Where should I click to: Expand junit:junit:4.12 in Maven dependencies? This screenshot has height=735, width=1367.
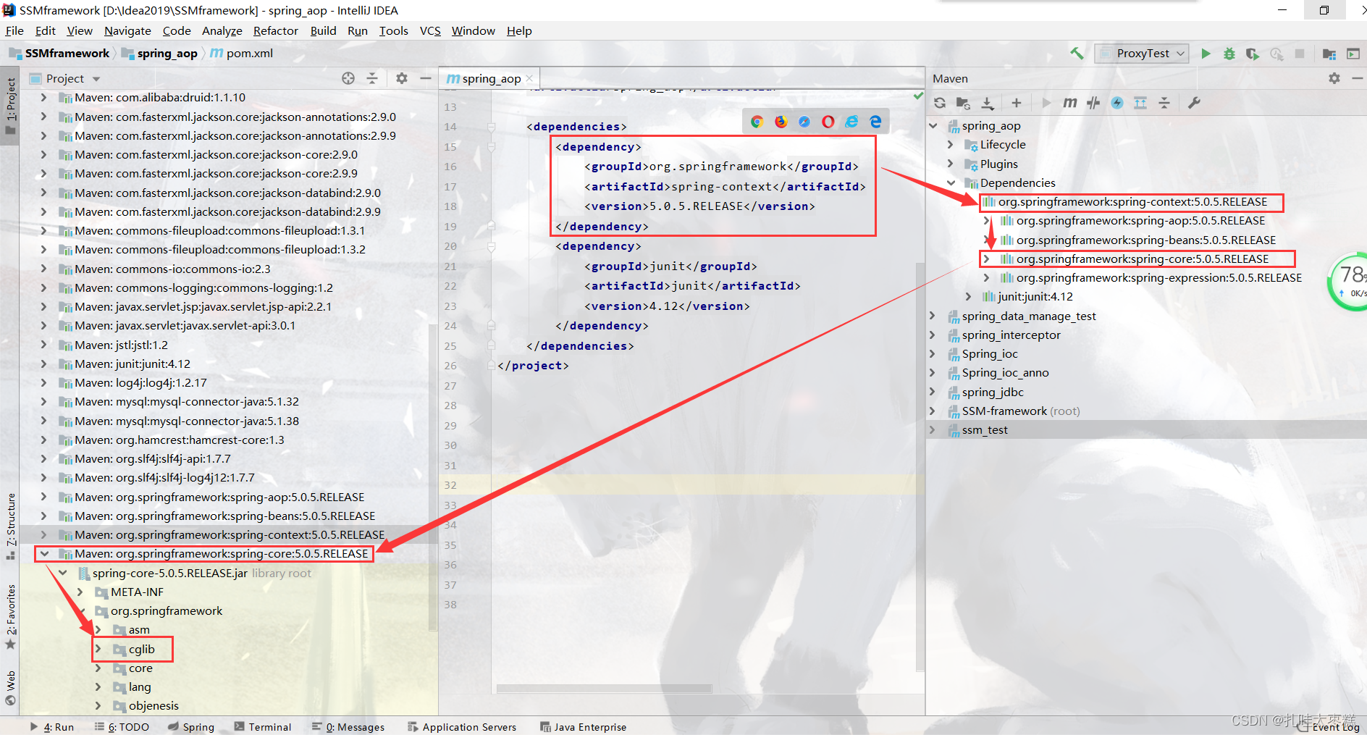pos(969,297)
